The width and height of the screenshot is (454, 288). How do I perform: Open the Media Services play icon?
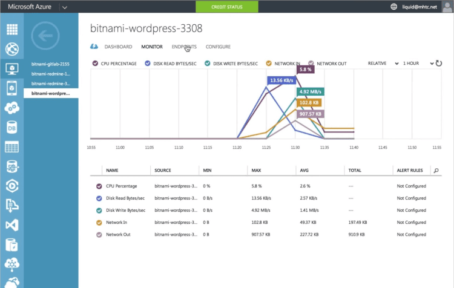pos(12,186)
